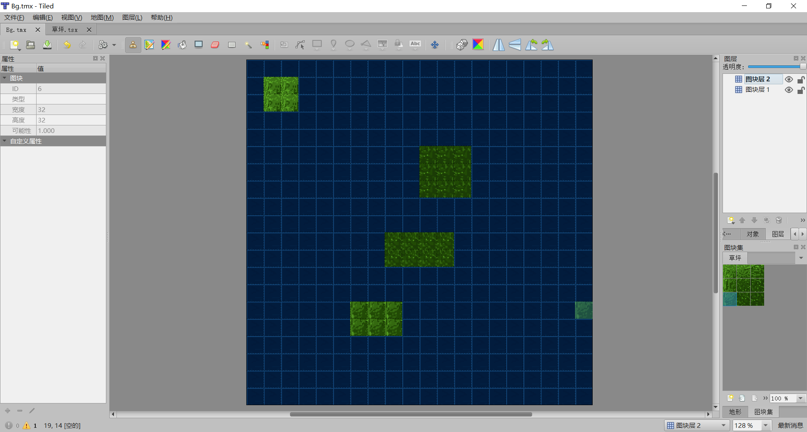Undo the last action
This screenshot has width=807, height=432.
[x=67, y=45]
